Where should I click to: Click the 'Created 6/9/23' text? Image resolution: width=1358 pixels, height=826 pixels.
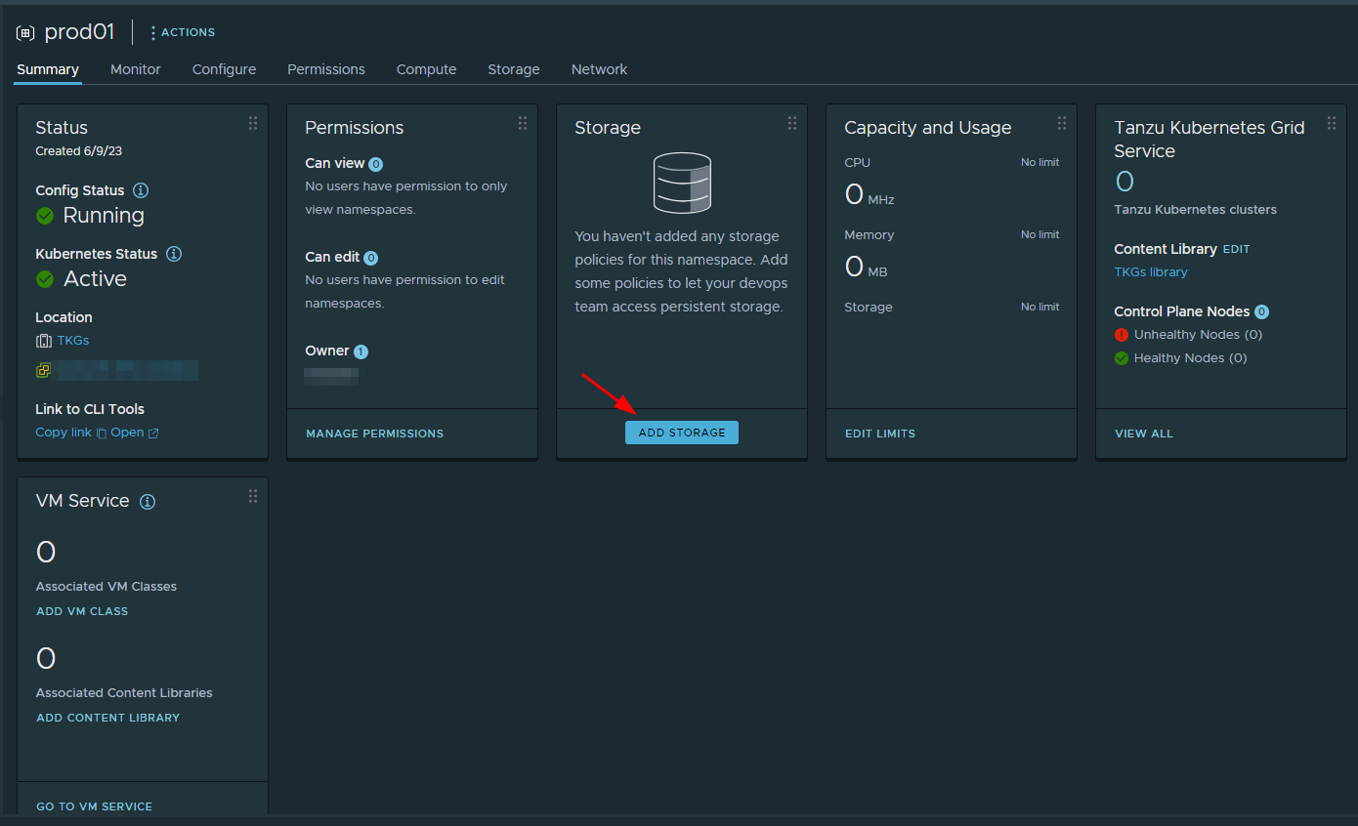coord(79,151)
